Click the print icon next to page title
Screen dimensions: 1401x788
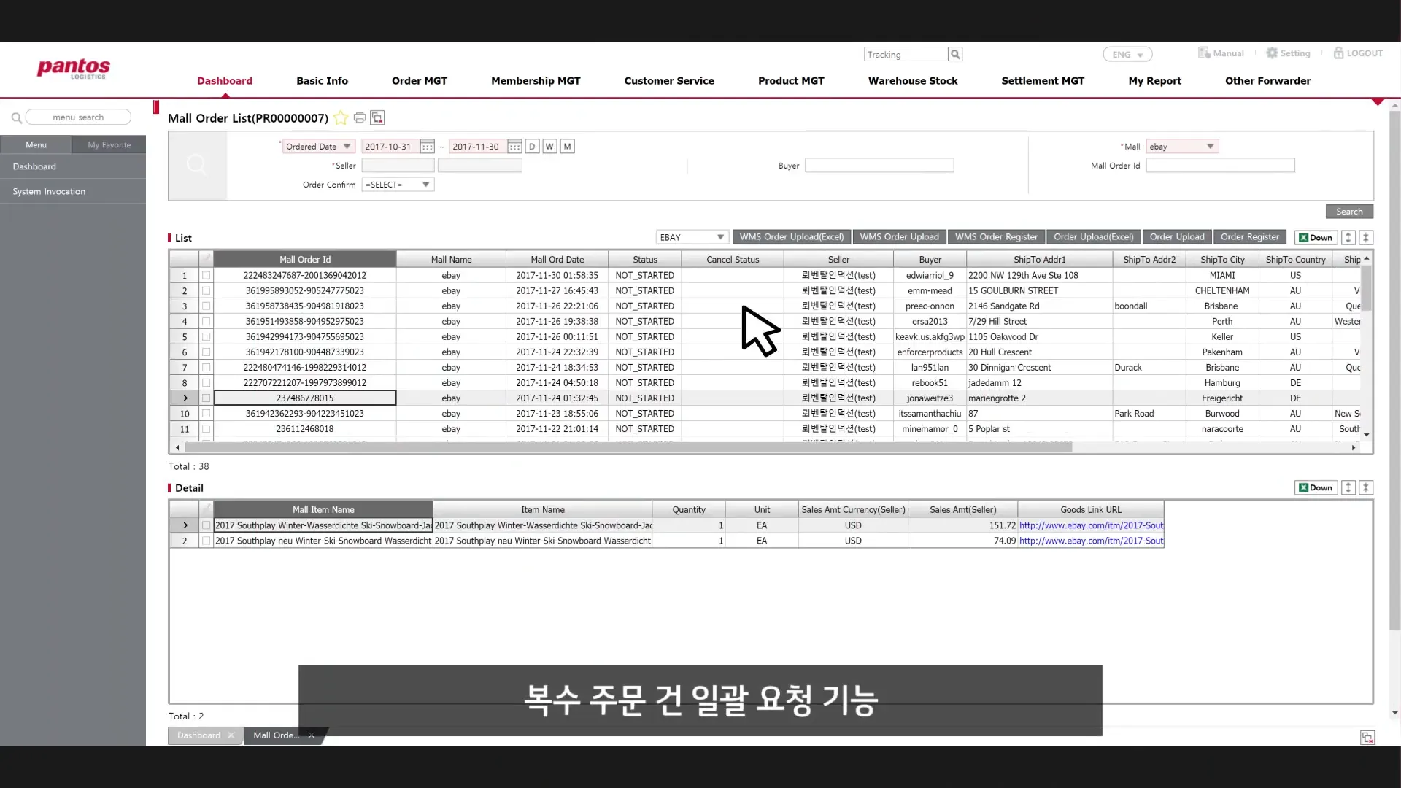[360, 118]
